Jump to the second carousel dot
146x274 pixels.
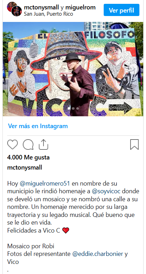pos(73,109)
